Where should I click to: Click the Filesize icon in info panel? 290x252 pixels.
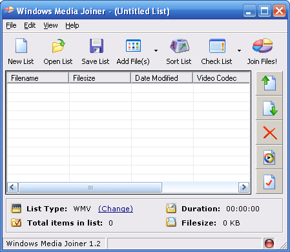coord(171,222)
